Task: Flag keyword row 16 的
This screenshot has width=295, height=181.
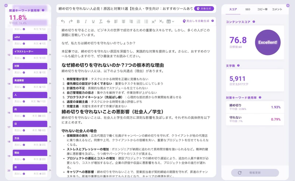Action: (50, 112)
